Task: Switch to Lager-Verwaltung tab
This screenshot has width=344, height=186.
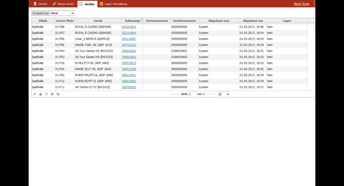Action: pyautogui.click(x=113, y=4)
